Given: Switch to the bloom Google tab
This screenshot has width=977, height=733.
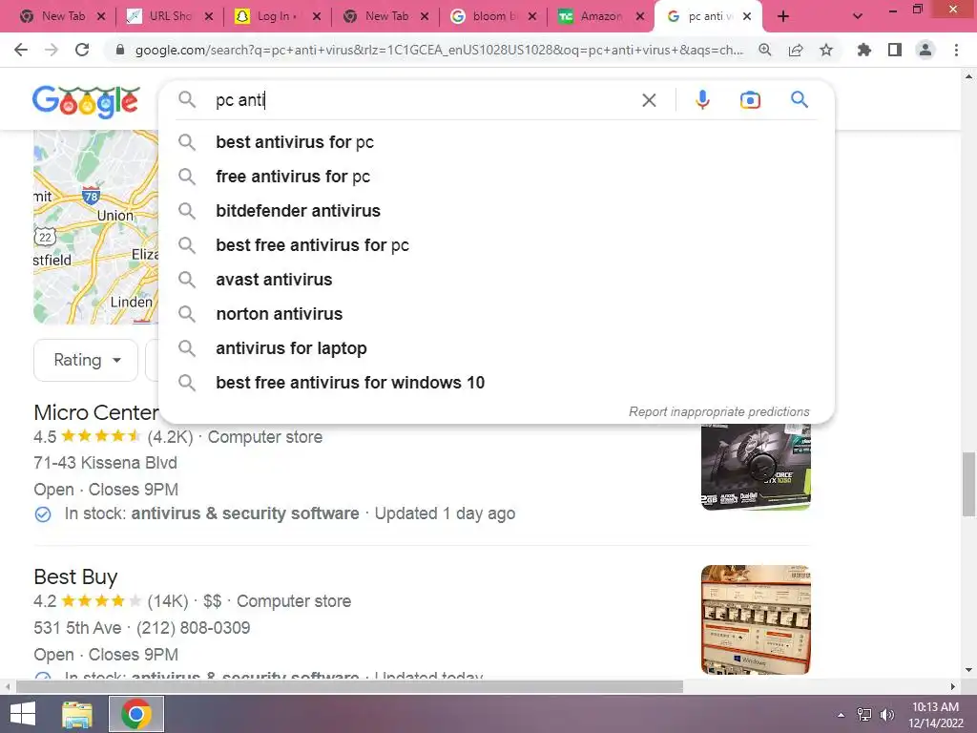Looking at the screenshot, I should [x=492, y=17].
